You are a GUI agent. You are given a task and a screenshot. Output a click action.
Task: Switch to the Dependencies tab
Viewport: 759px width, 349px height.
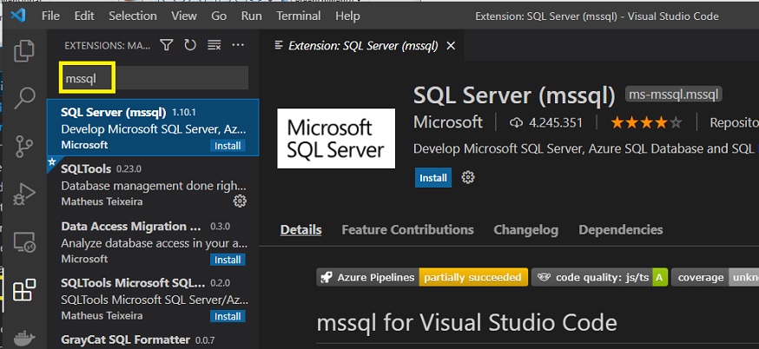pos(621,229)
